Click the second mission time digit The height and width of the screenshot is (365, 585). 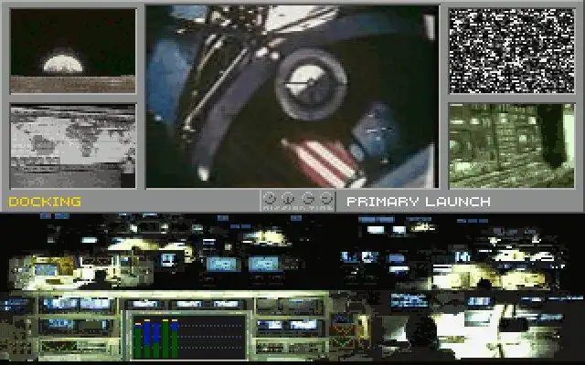(x=288, y=198)
